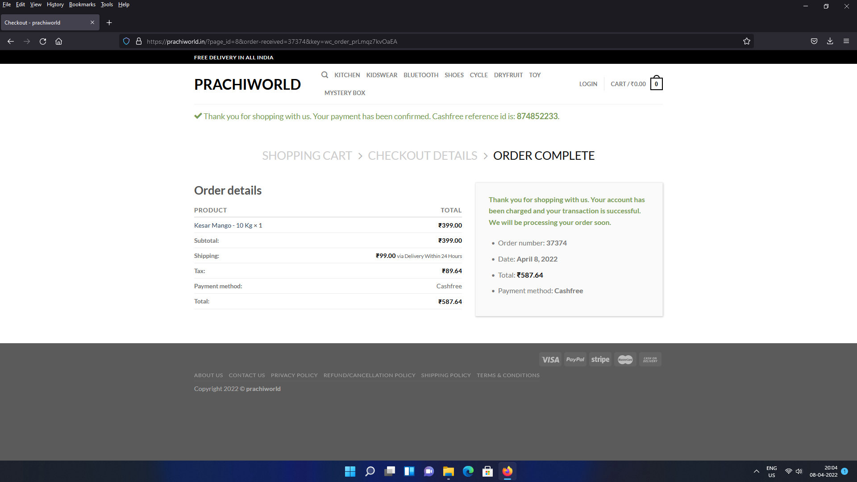Image resolution: width=857 pixels, height=482 pixels.
Task: Open the Refund/Cancellation Policy page
Action: pyautogui.click(x=369, y=375)
